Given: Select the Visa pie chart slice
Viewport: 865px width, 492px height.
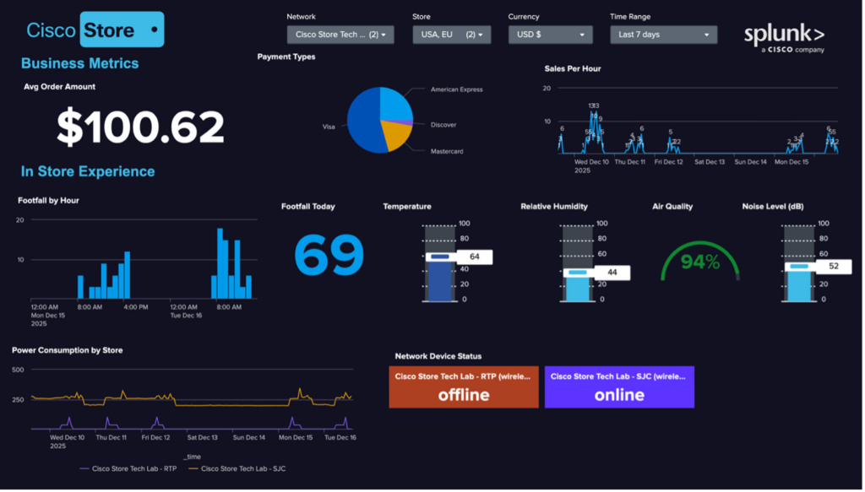Looking at the screenshot, I should 363,122.
